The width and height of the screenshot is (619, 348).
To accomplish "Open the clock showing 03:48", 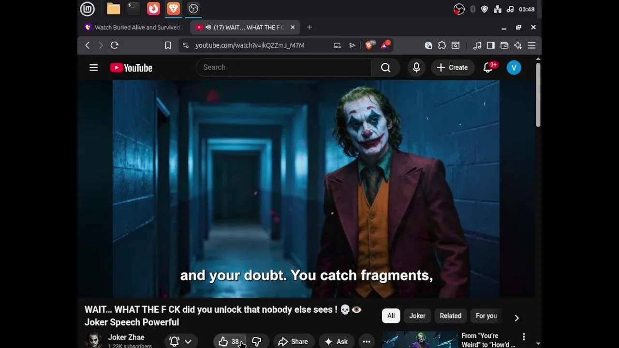I will [x=527, y=9].
